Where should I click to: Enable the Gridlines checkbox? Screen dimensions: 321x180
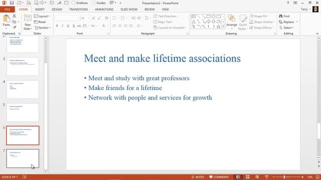tap(74, 3)
